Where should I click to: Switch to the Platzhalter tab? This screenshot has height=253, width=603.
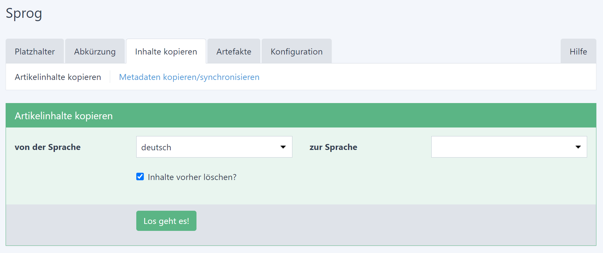[35, 52]
